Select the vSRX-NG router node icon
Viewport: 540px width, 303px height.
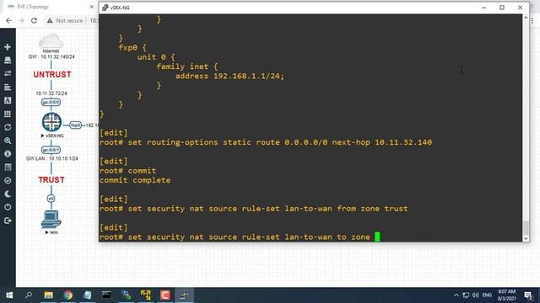click(51, 122)
